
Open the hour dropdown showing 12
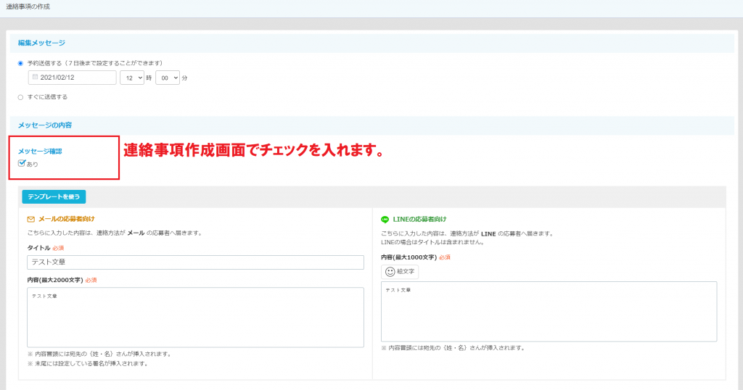tap(131, 78)
